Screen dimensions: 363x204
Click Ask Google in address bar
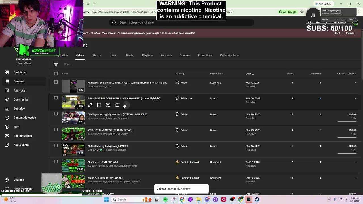[x=288, y=12]
